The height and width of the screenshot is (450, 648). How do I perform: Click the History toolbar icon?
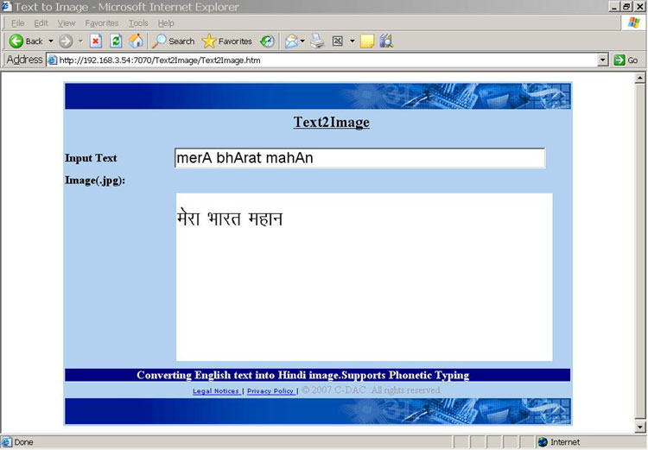click(268, 41)
